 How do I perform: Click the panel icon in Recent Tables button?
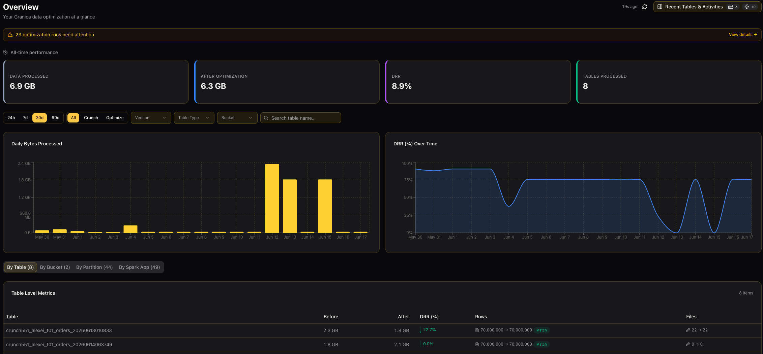pos(660,7)
